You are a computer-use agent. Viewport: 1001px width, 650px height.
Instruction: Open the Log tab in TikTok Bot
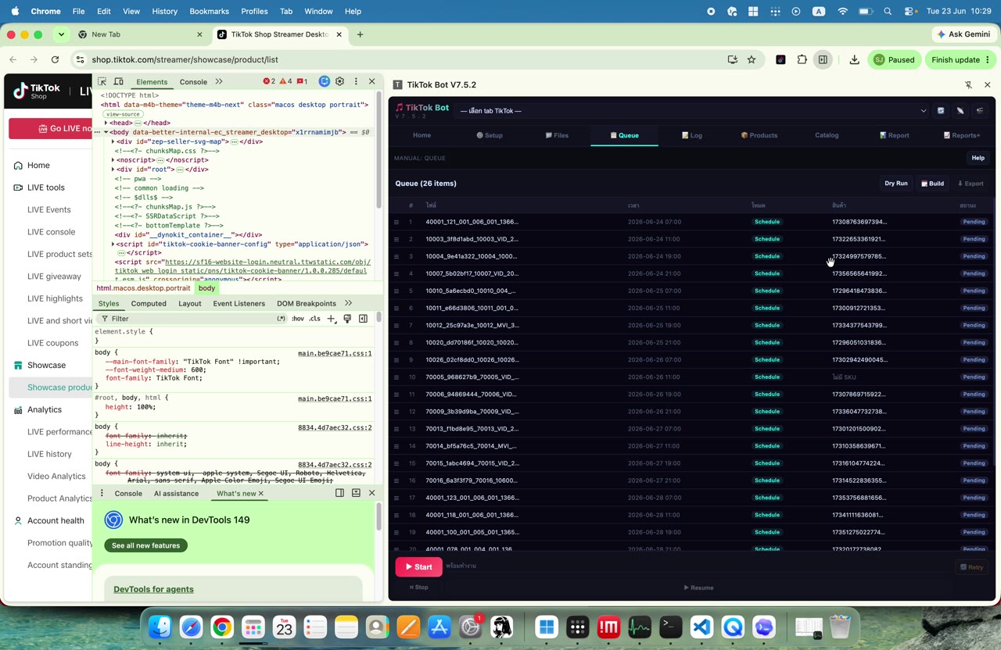point(691,135)
